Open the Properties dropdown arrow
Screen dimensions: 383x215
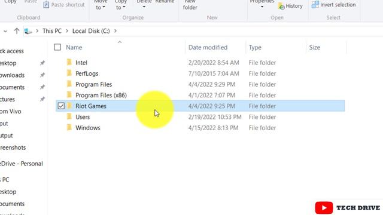(x=262, y=7)
